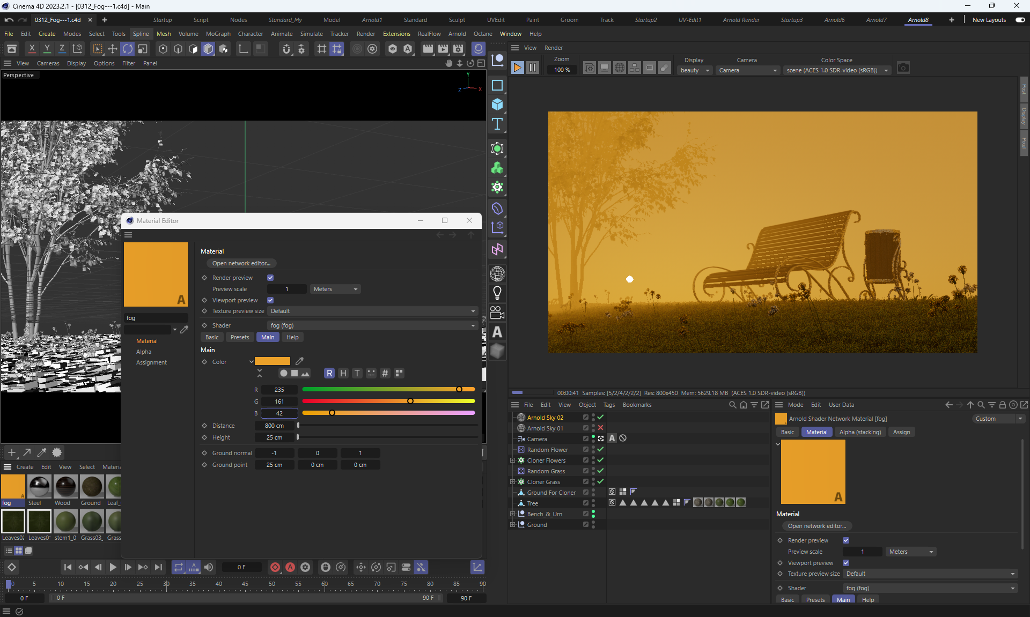This screenshot has width=1030, height=617.
Task: Select the Text spline tool icon
Action: pos(497,124)
